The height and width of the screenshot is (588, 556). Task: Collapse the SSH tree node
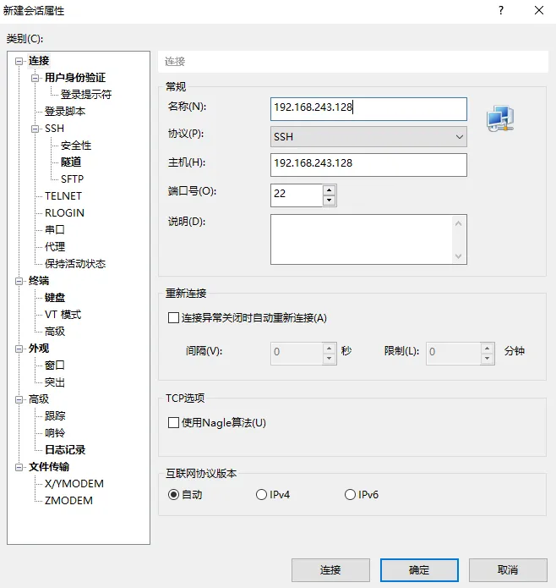[35, 129]
